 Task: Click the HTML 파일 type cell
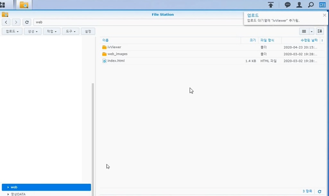(x=269, y=61)
